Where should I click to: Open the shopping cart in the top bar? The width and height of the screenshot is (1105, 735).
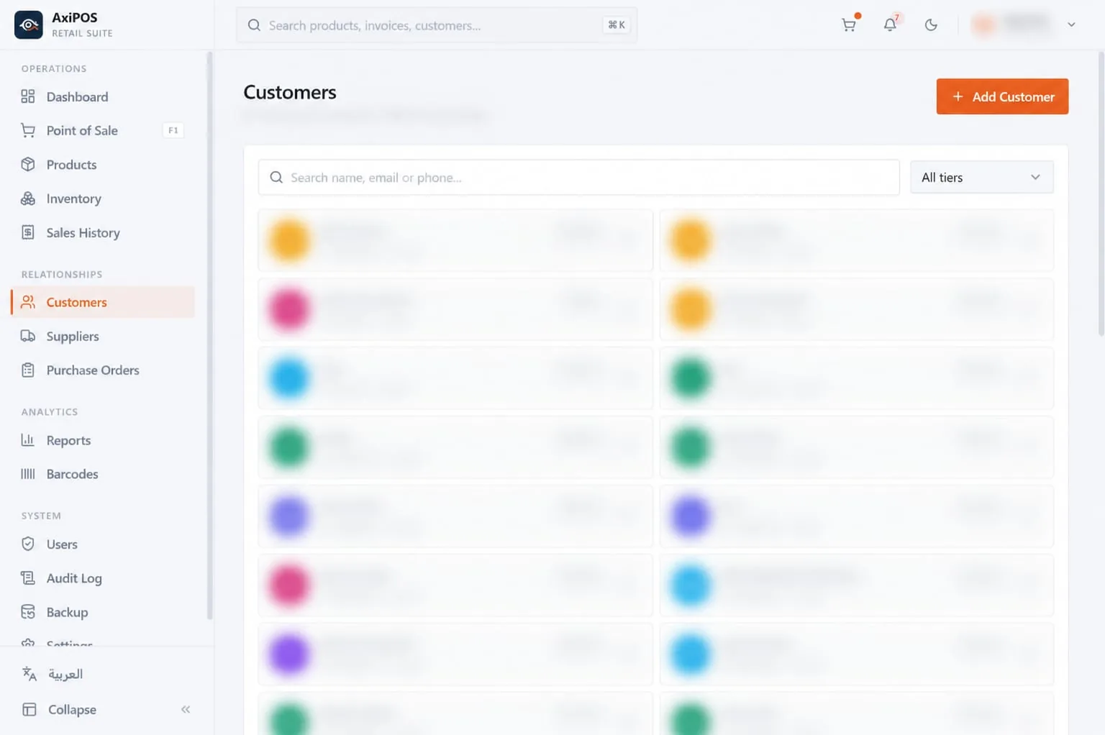[849, 24]
